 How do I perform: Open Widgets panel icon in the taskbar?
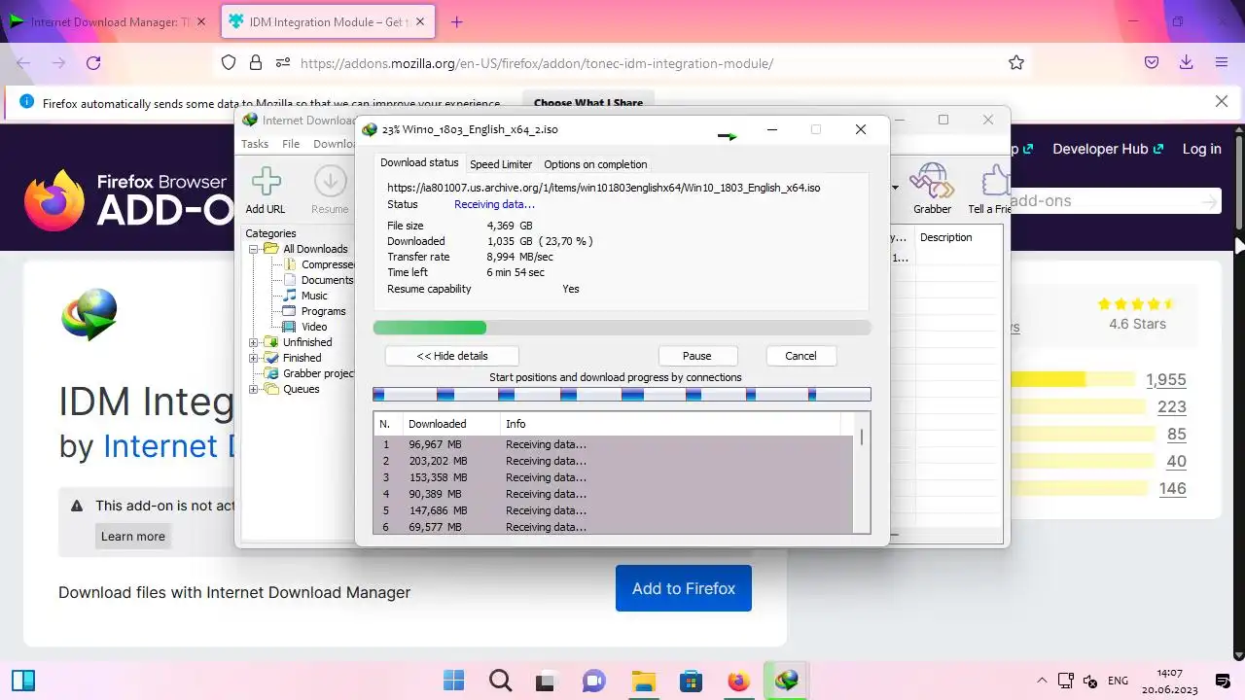pos(23,681)
